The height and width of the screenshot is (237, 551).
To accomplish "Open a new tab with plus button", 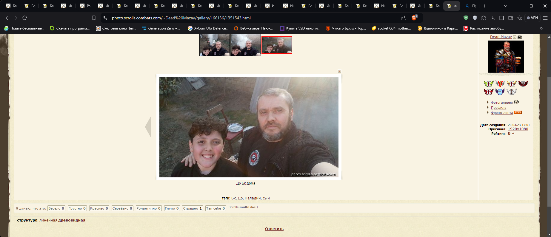I will click(x=485, y=6).
